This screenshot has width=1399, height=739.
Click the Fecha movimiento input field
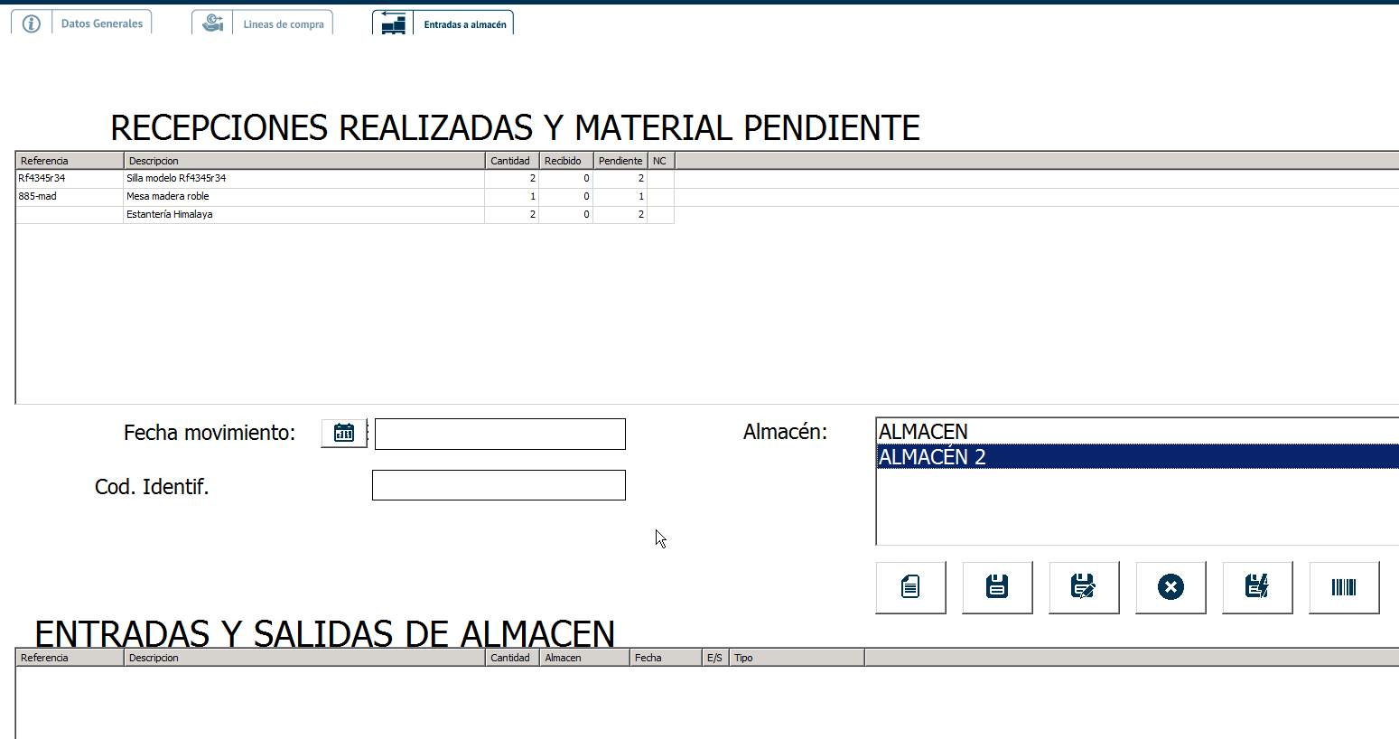(499, 434)
